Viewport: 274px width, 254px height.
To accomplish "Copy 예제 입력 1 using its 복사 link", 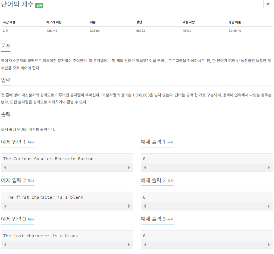I will click(31, 142).
